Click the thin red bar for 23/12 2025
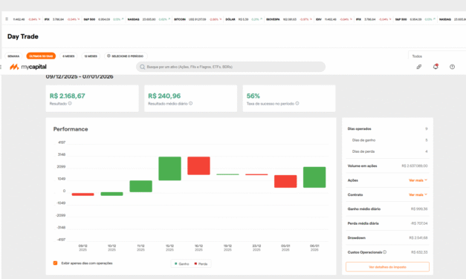Image resolution: width=466 pixels, height=279 pixels. (x=256, y=174)
